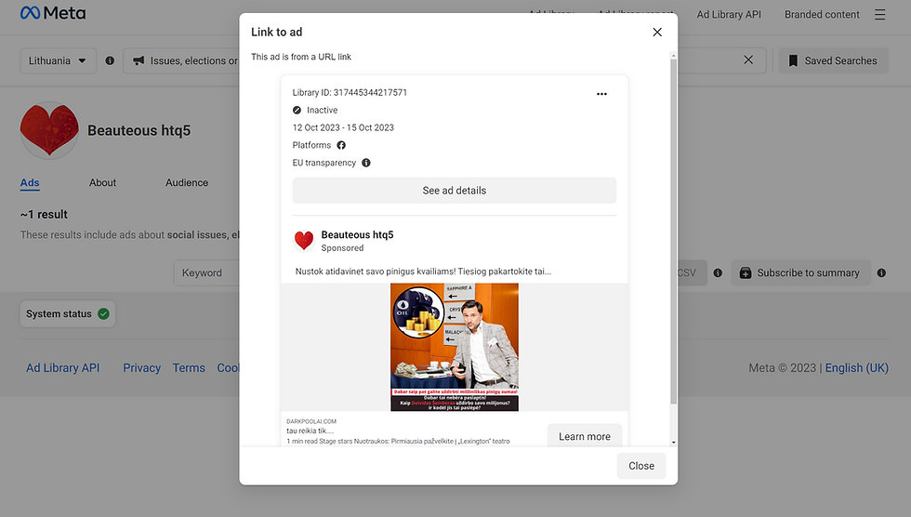Close the Link to ad dialog with X
This screenshot has width=911, height=517.
657,32
